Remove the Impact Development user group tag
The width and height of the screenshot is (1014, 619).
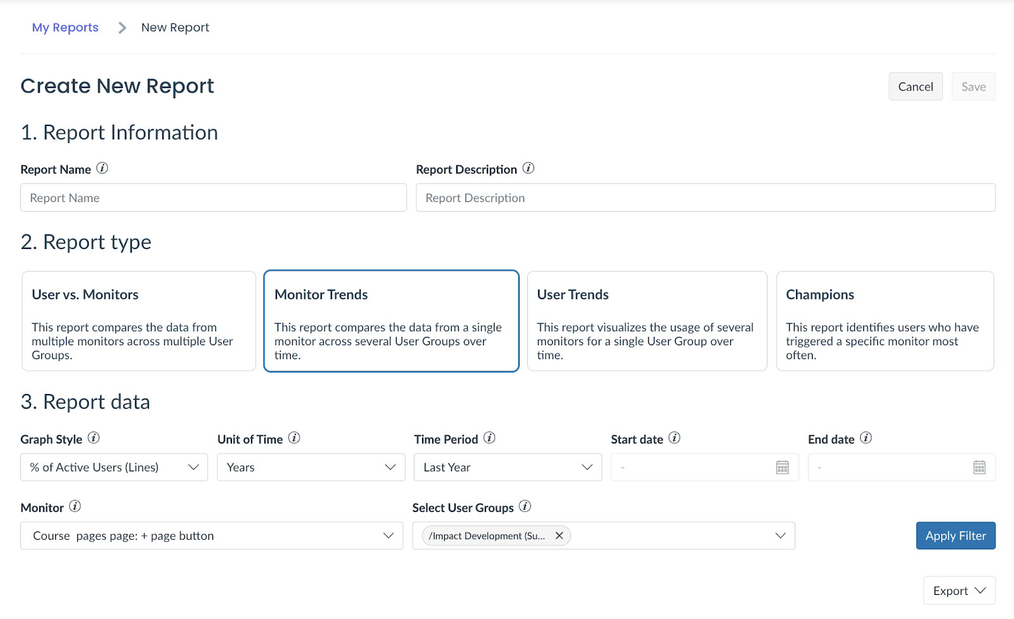click(x=559, y=536)
